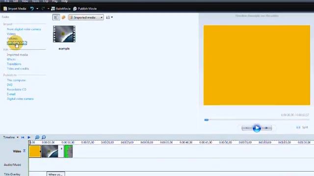Click Play Timeline icon
This screenshot has width=314, height=176.
tap(29, 137)
